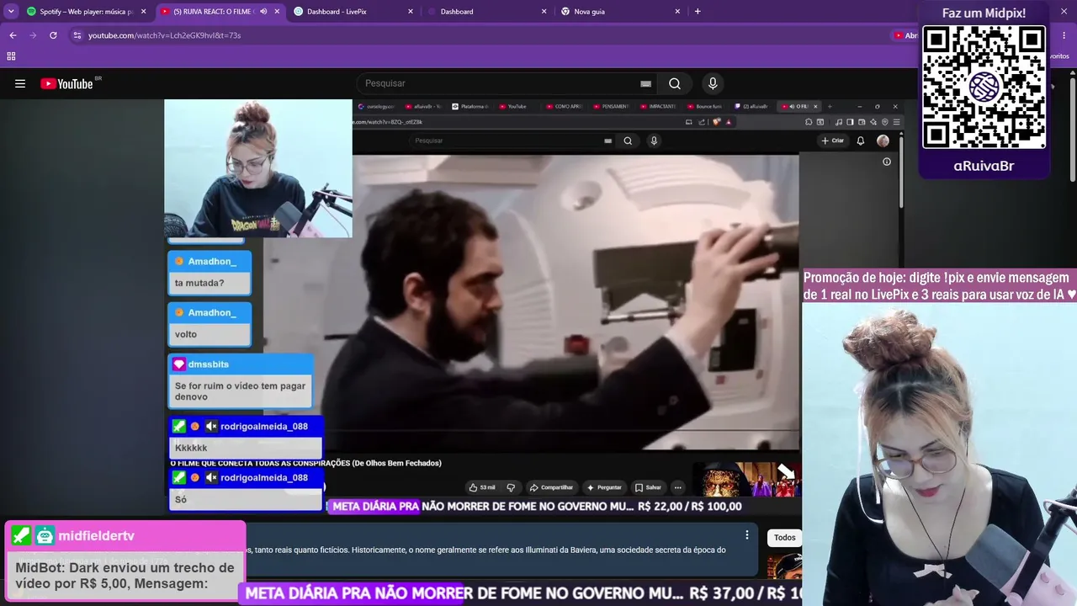Switch to the Dashboard - LivePix tab

(x=353, y=12)
